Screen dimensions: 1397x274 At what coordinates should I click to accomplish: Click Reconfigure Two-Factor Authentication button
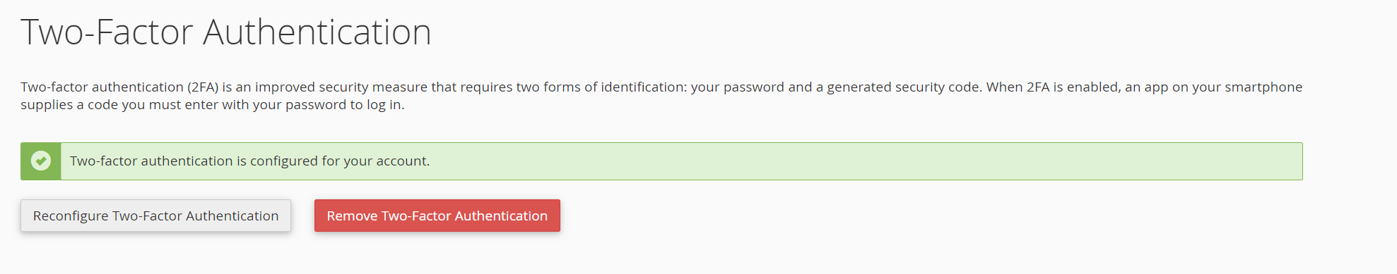[x=155, y=216]
